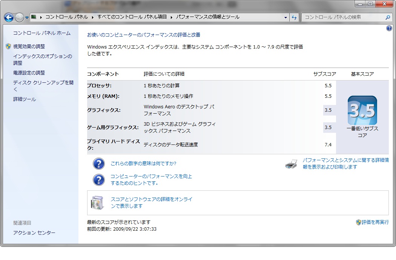Open スコアとソフトウェアの詳細をオンラインで表示 link

(152, 202)
